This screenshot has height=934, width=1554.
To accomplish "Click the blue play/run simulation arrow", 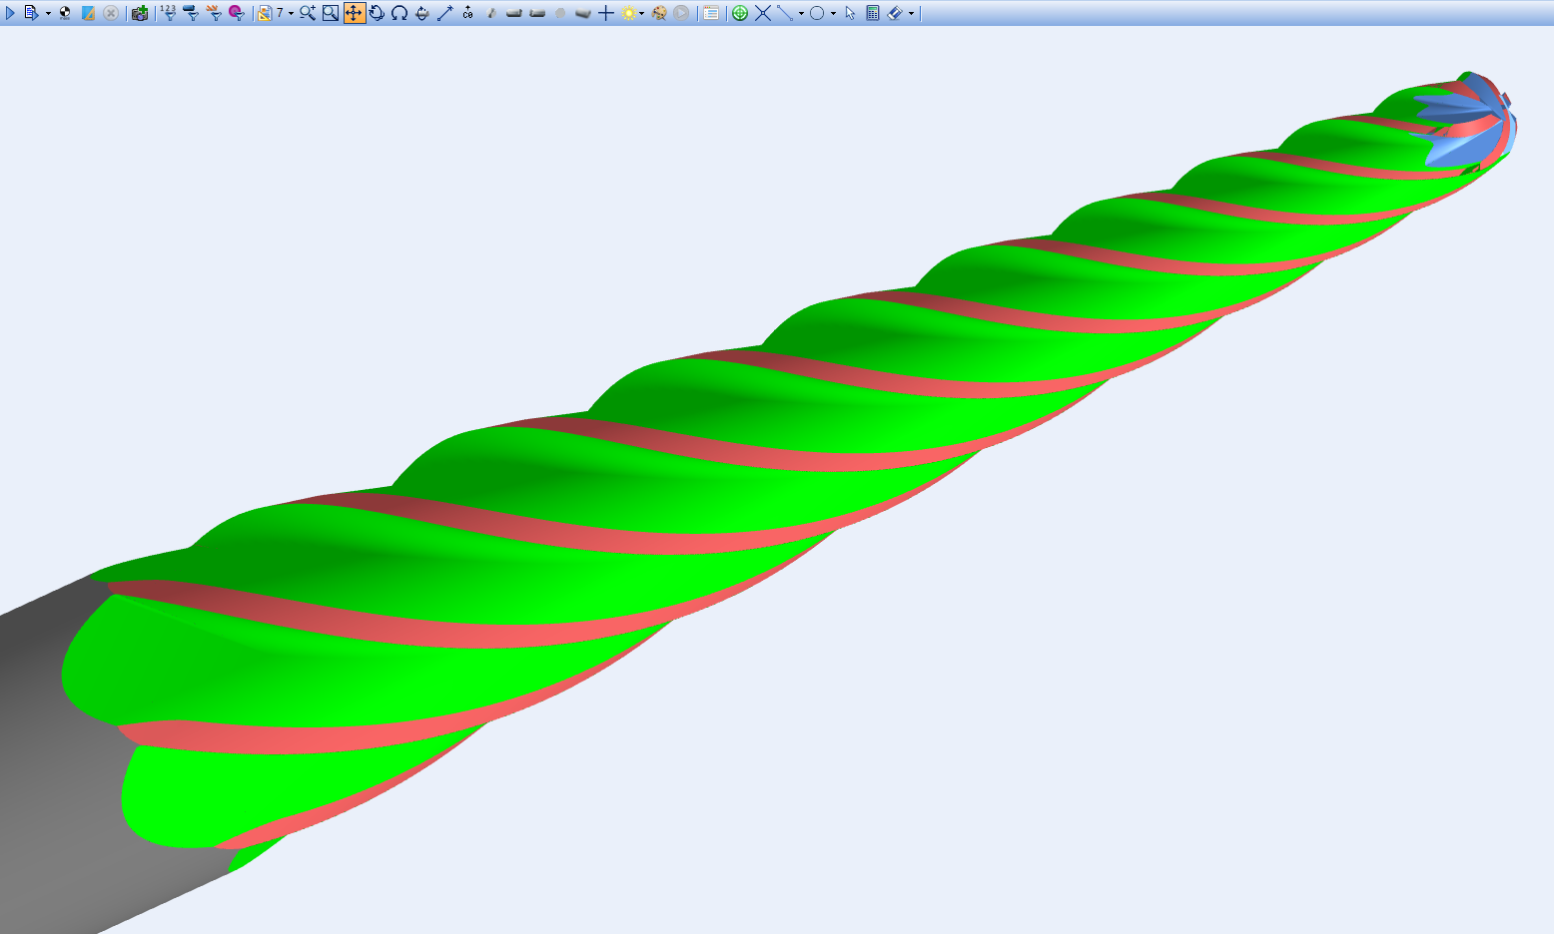I will click(11, 13).
